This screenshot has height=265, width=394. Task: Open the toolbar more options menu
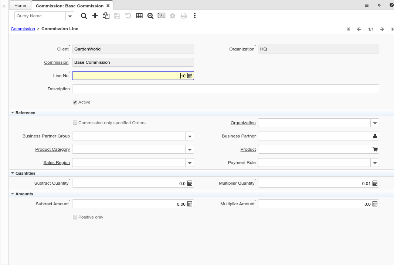click(x=195, y=16)
